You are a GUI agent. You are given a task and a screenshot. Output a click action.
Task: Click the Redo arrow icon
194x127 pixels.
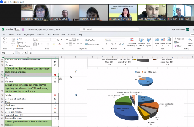point(4,42)
